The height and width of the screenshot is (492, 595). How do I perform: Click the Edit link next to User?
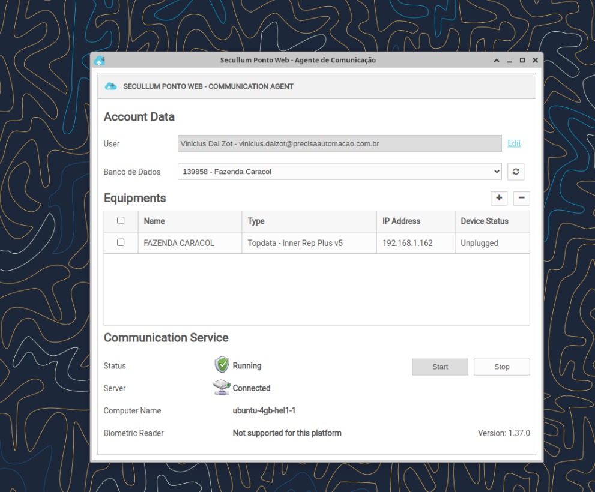coord(514,143)
